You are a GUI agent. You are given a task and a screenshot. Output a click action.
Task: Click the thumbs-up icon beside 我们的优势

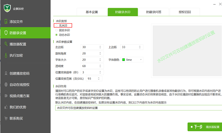tap(6, 107)
